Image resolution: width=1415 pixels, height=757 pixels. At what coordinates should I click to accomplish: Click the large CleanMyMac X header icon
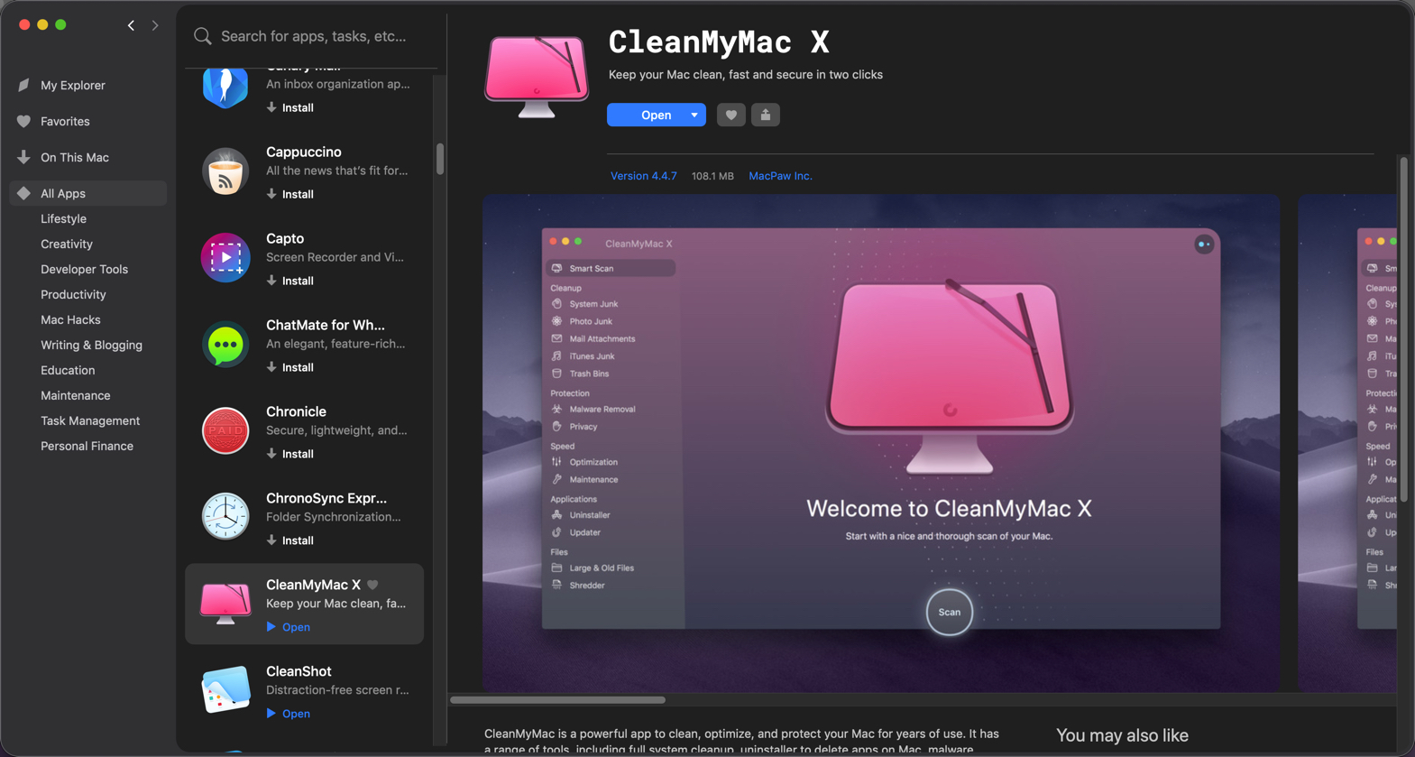[537, 76]
